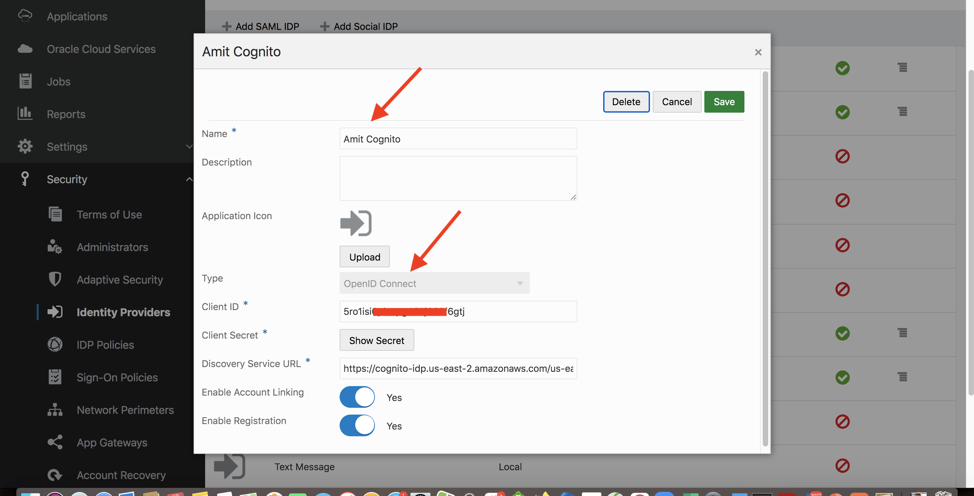The image size is (974, 496).
Task: Click the Add SAML IDP plus icon
Action: click(227, 26)
